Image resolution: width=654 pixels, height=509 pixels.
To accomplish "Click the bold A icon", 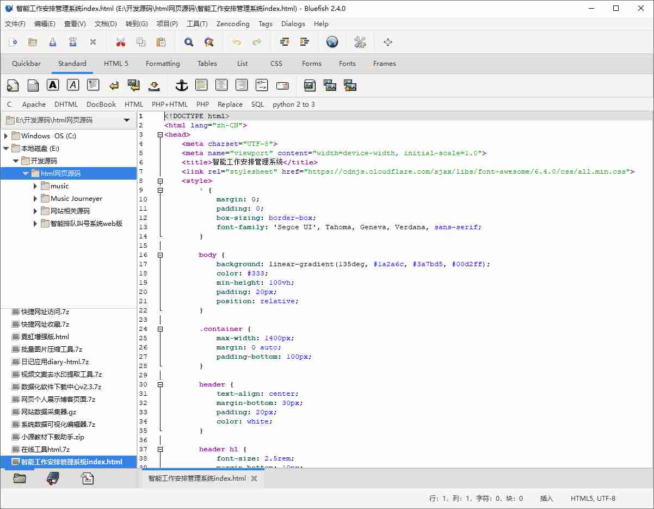I will (x=53, y=85).
